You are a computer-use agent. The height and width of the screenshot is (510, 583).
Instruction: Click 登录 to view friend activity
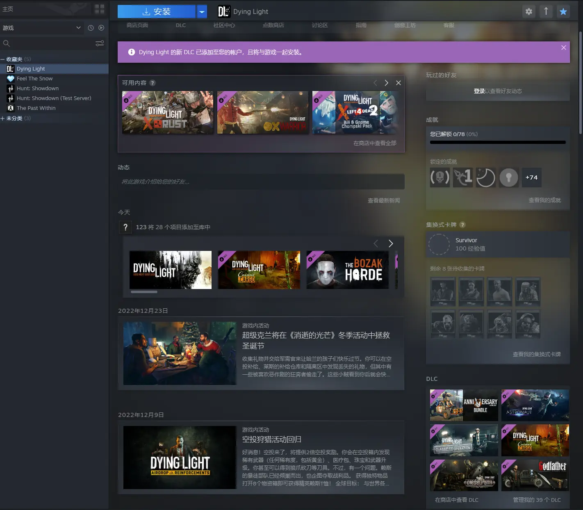click(x=479, y=91)
